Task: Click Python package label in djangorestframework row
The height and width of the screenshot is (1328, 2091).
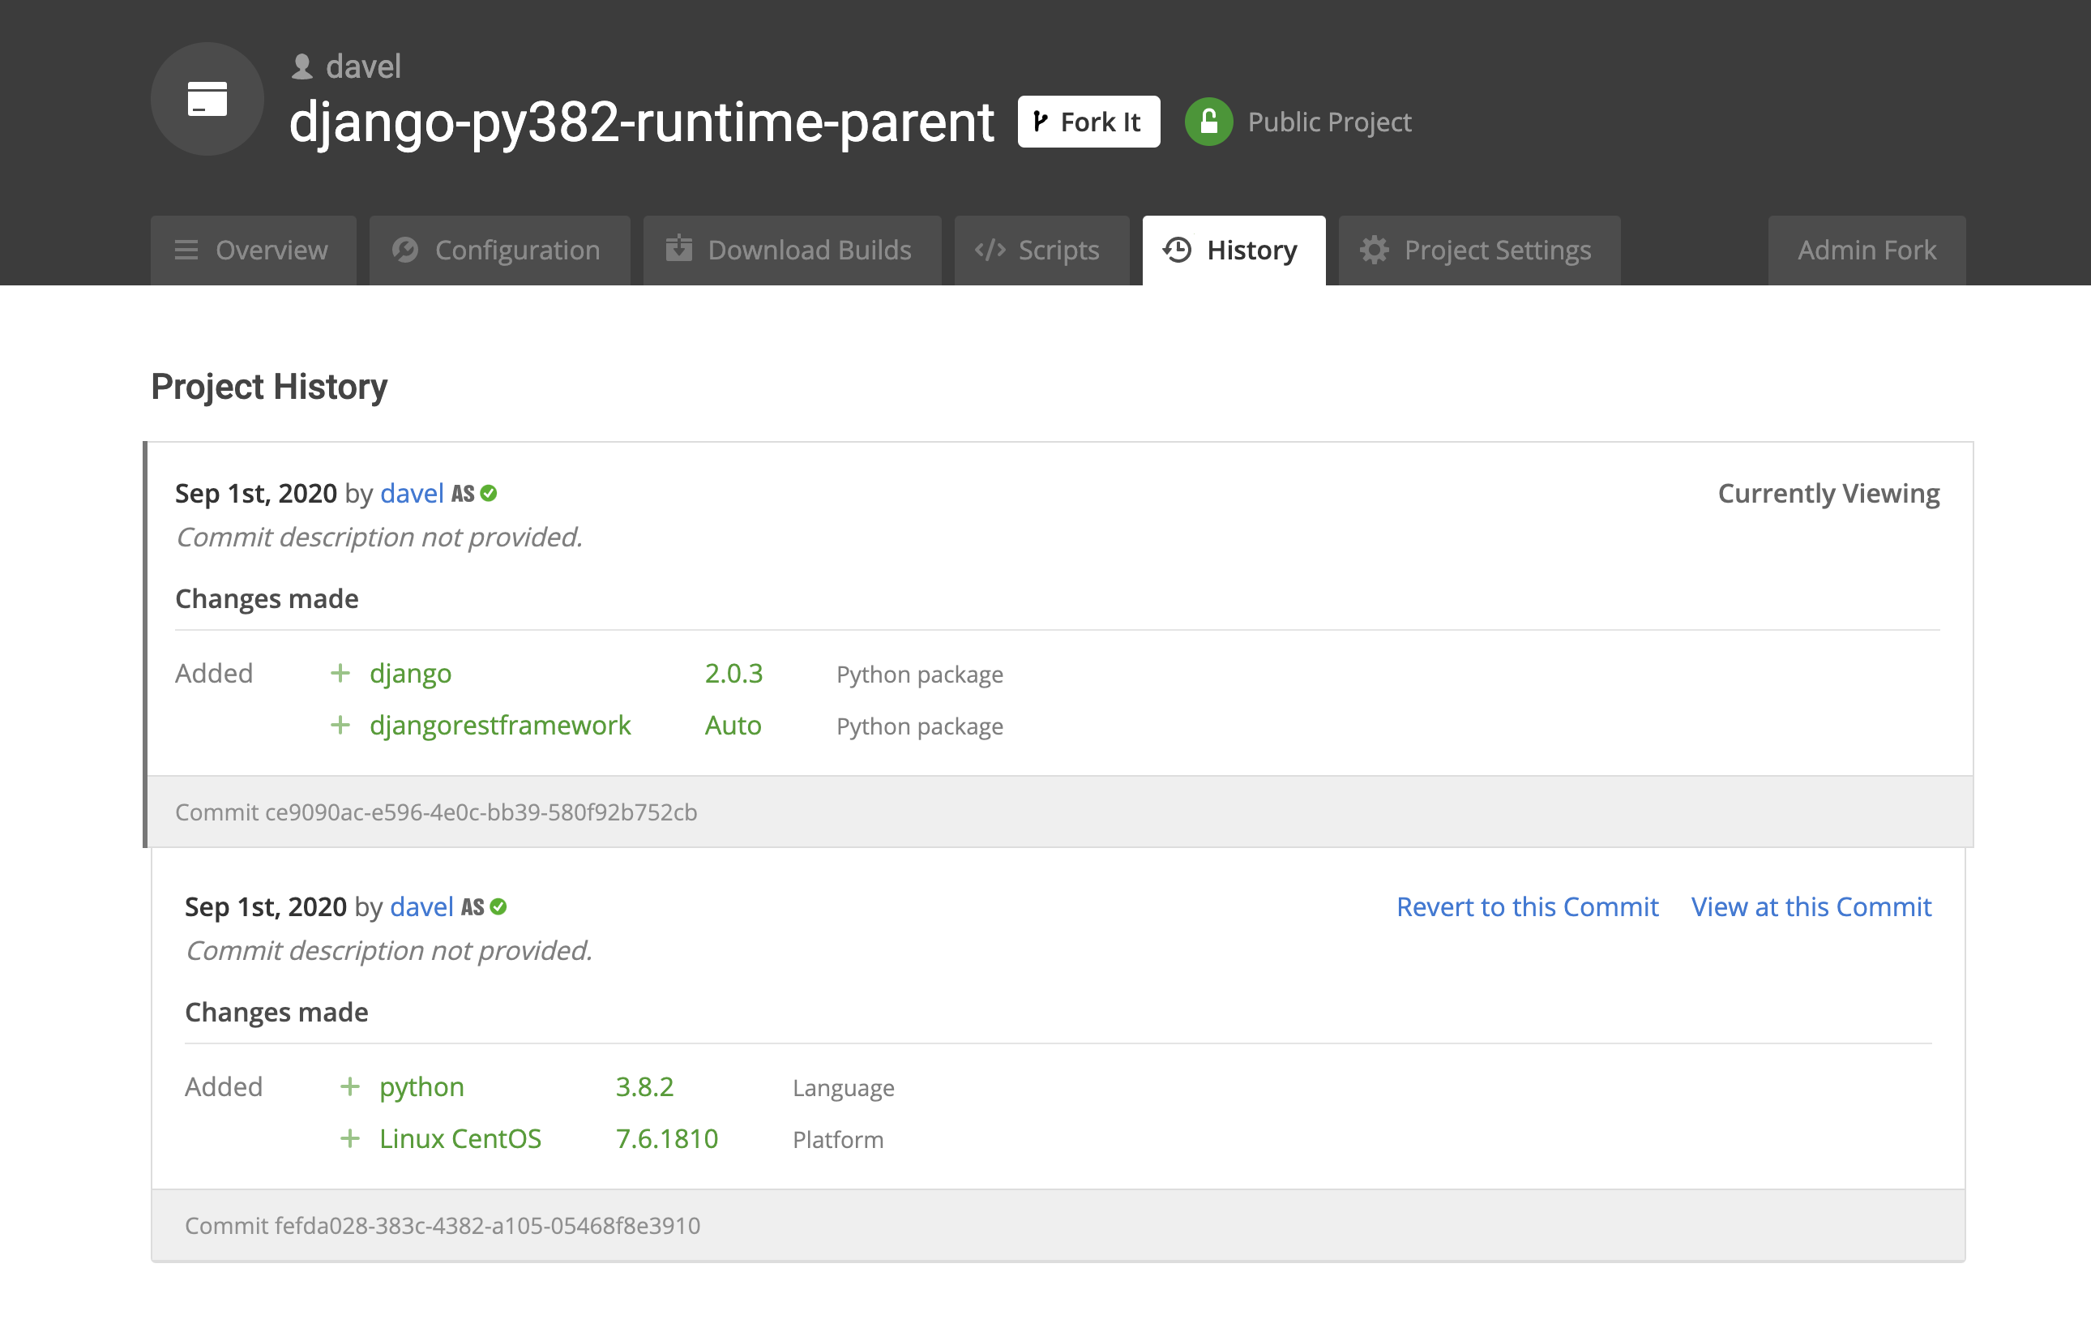Action: (x=920, y=727)
